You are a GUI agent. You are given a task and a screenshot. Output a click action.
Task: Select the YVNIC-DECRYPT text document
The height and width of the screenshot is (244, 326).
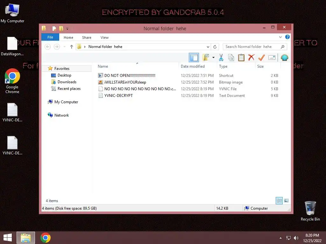(x=188, y=95)
